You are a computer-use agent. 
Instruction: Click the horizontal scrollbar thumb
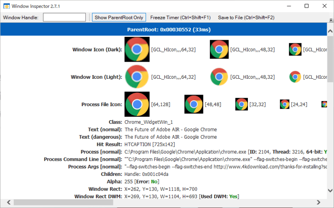[63, 202]
